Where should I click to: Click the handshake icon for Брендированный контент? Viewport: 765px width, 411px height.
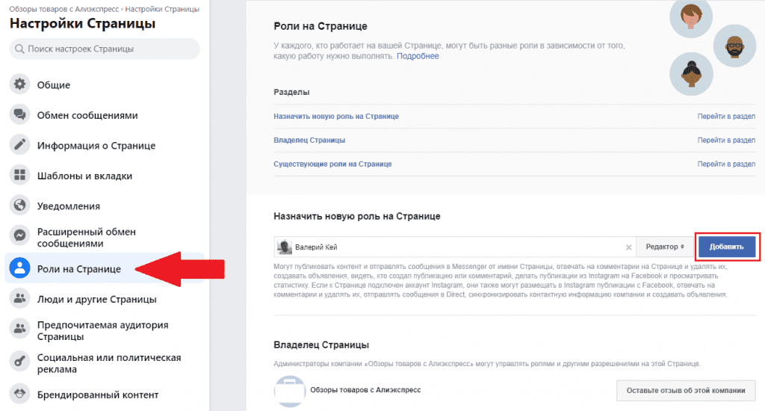[x=19, y=393]
